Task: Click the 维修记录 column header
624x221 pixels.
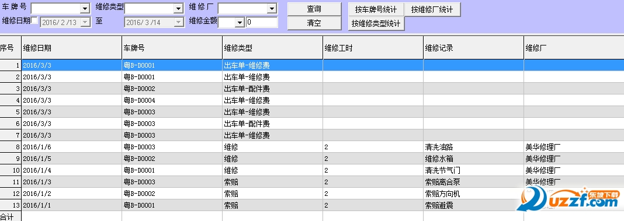Action: (x=474, y=48)
